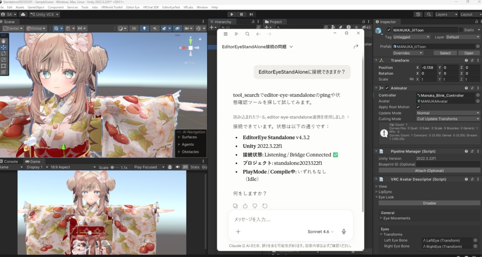482x257 pixels.
Task: Open the Window menu
Action: [x=202, y=8]
